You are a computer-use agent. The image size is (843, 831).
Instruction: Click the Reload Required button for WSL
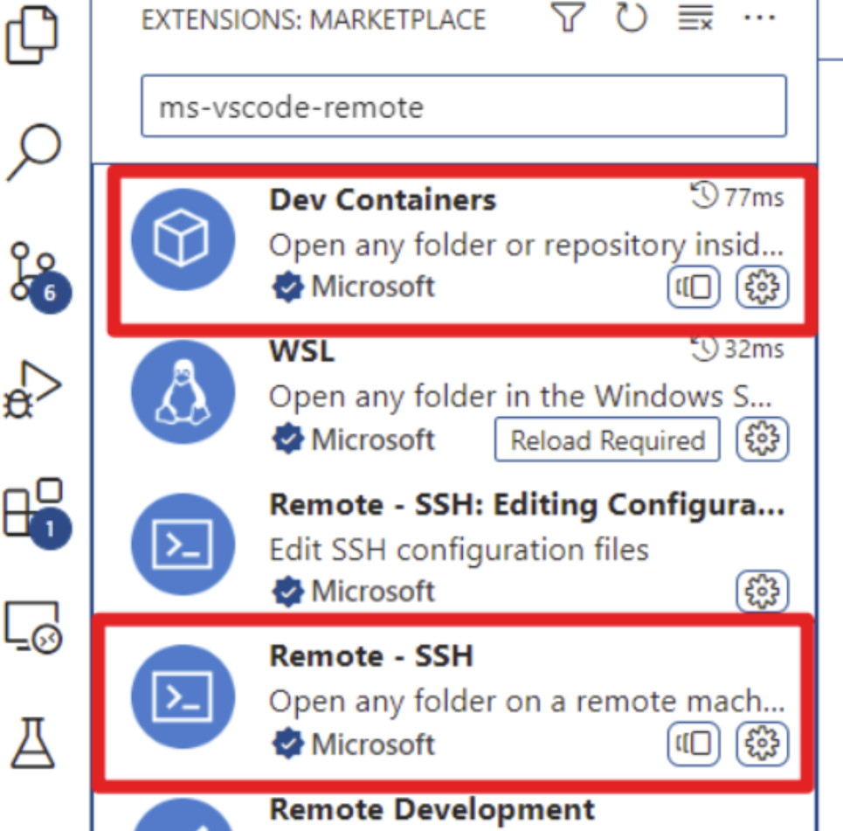point(607,440)
